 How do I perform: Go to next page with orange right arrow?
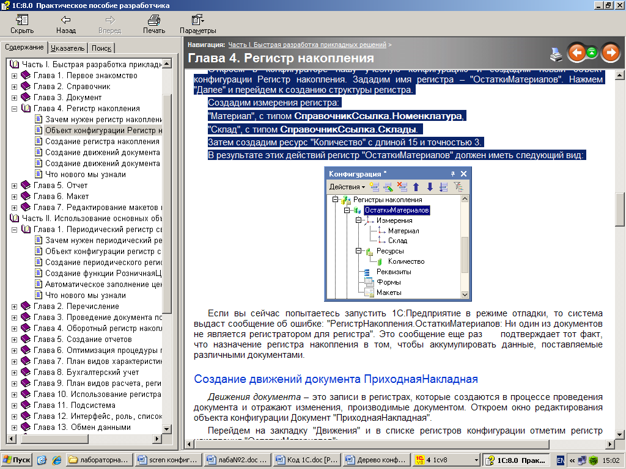pos(610,53)
